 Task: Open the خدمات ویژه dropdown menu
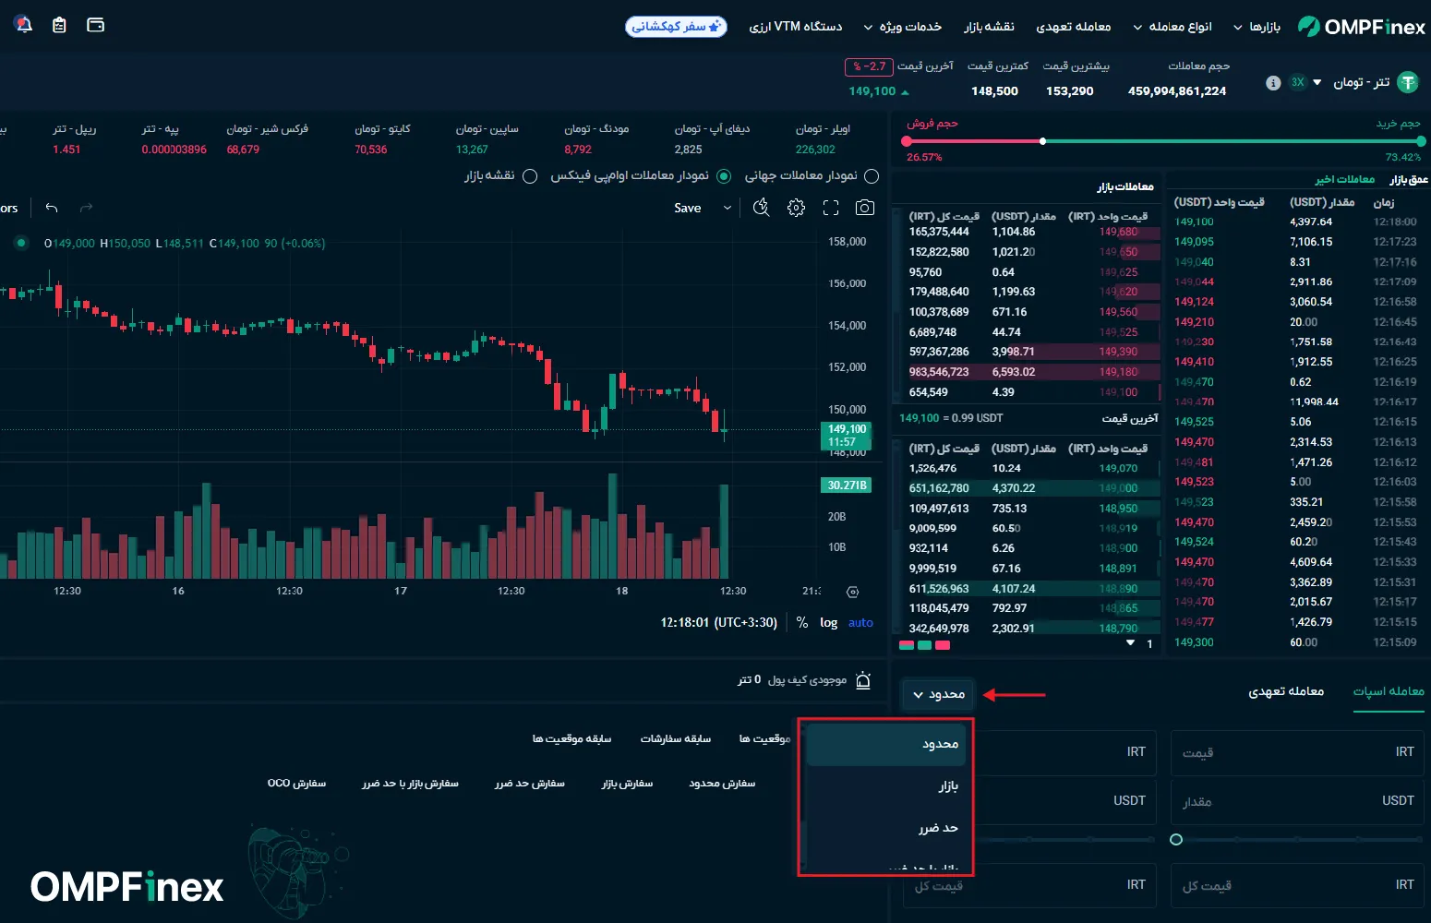point(902,27)
